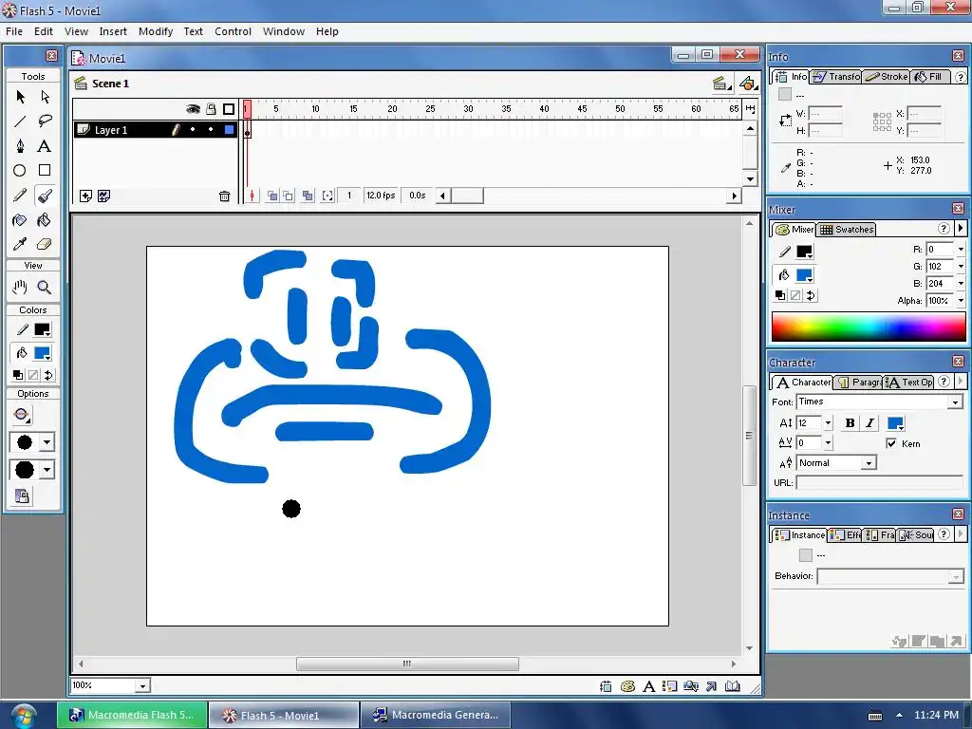
Task: Switch to the Stroke tab
Action: pos(888,77)
